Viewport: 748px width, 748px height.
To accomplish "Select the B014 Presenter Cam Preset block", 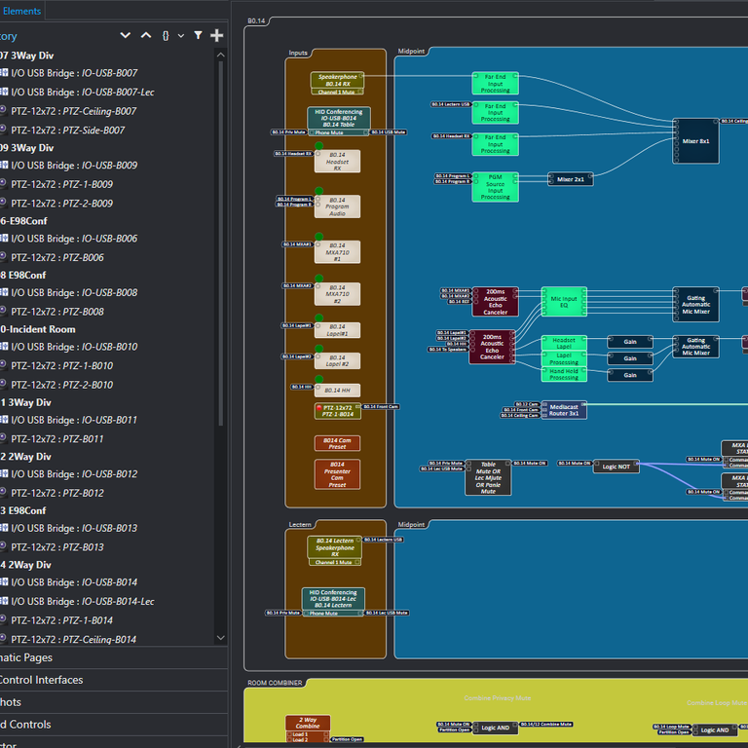I will point(337,474).
